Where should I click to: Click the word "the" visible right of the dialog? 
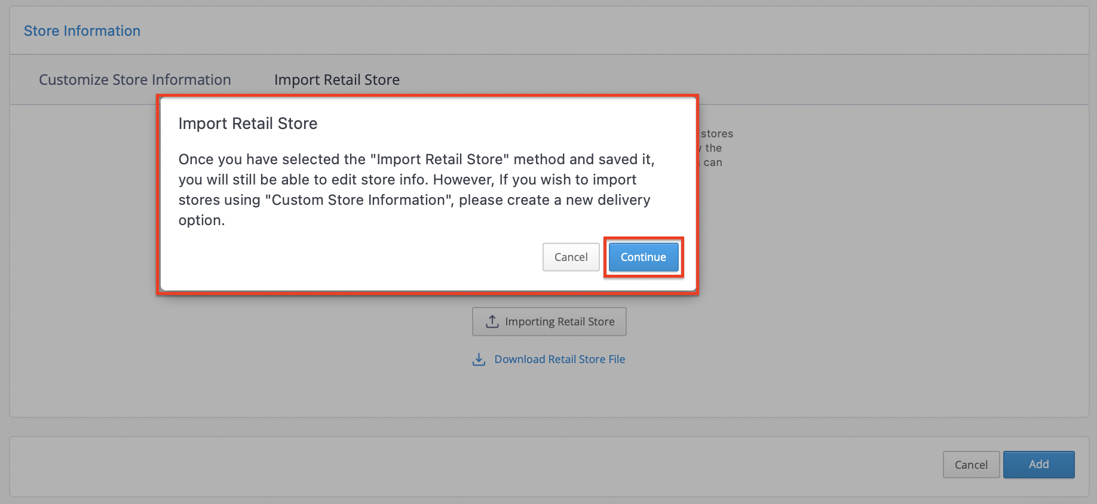tap(713, 148)
